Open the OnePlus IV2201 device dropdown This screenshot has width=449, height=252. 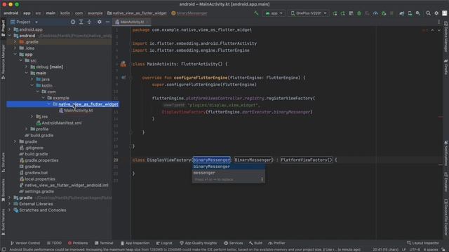309,13
